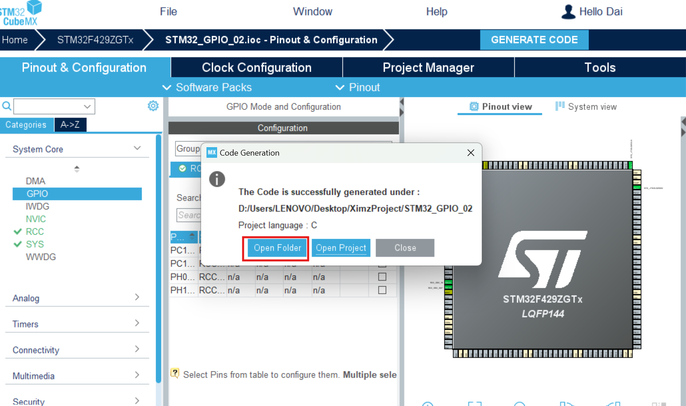Open the File menu

pyautogui.click(x=169, y=12)
